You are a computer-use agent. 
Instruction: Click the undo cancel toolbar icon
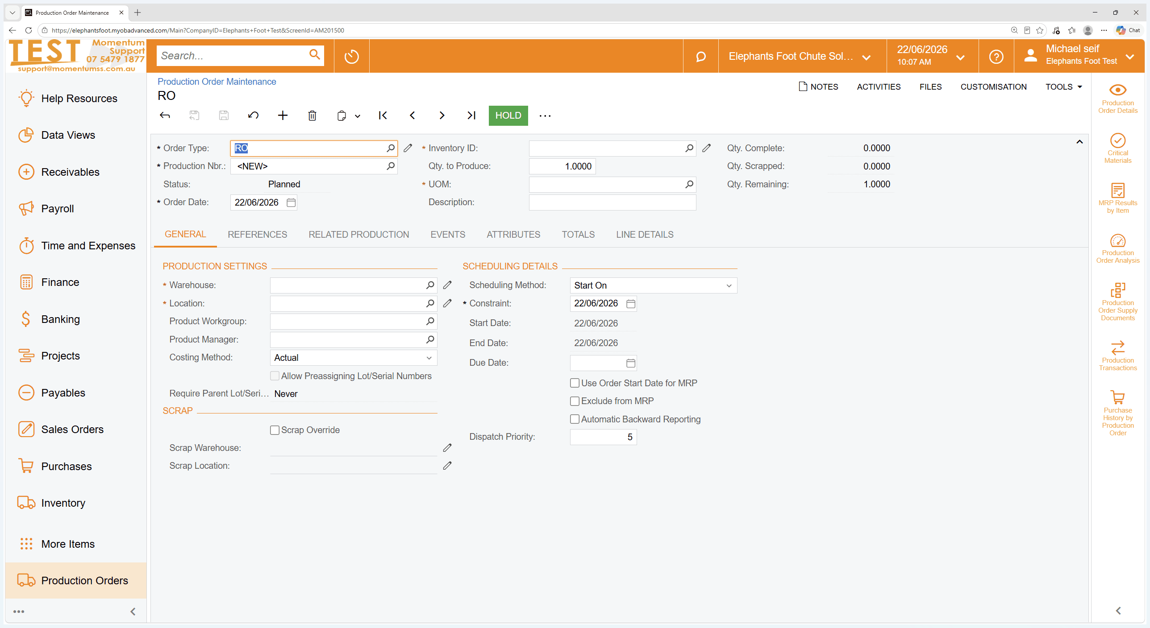pos(253,116)
